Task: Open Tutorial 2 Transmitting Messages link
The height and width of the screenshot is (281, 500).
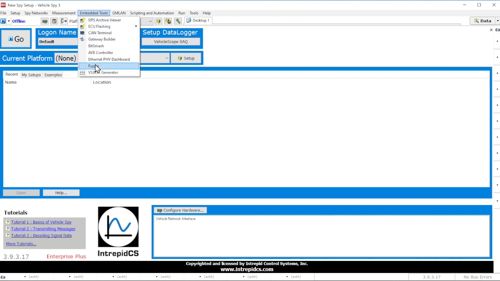Action: click(43, 229)
